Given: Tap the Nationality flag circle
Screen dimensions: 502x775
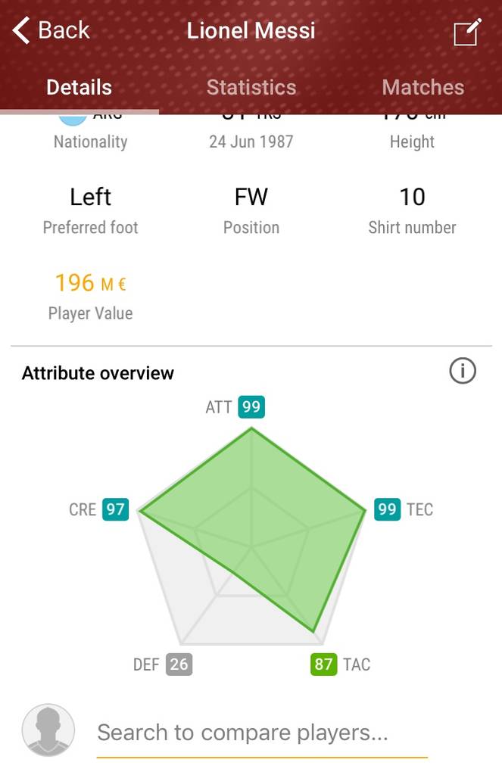Looking at the screenshot, I should pos(73,119).
